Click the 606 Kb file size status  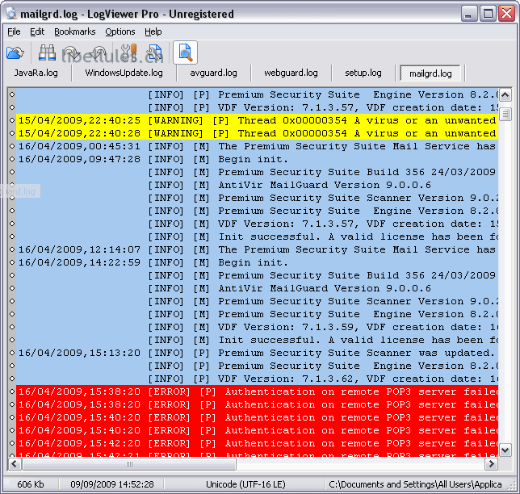31,484
